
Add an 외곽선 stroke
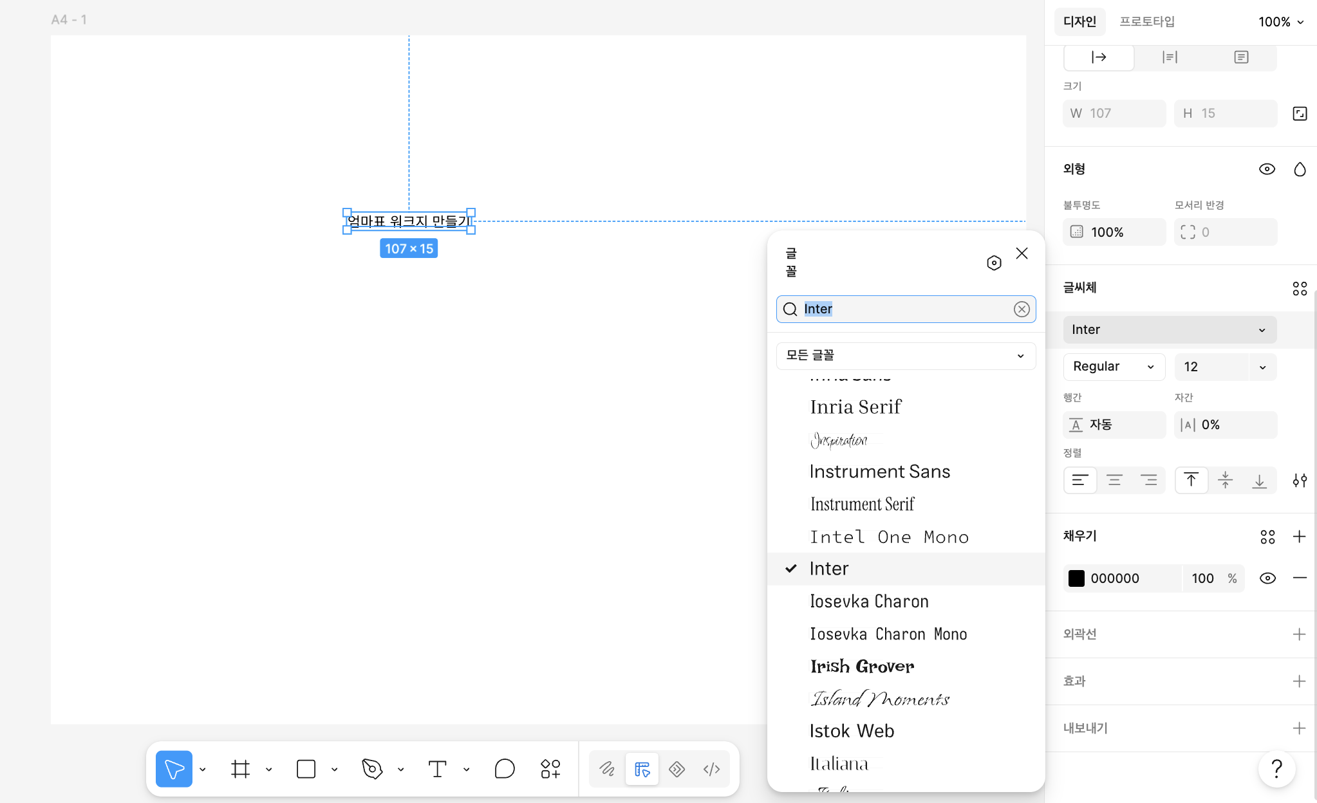[x=1300, y=634]
